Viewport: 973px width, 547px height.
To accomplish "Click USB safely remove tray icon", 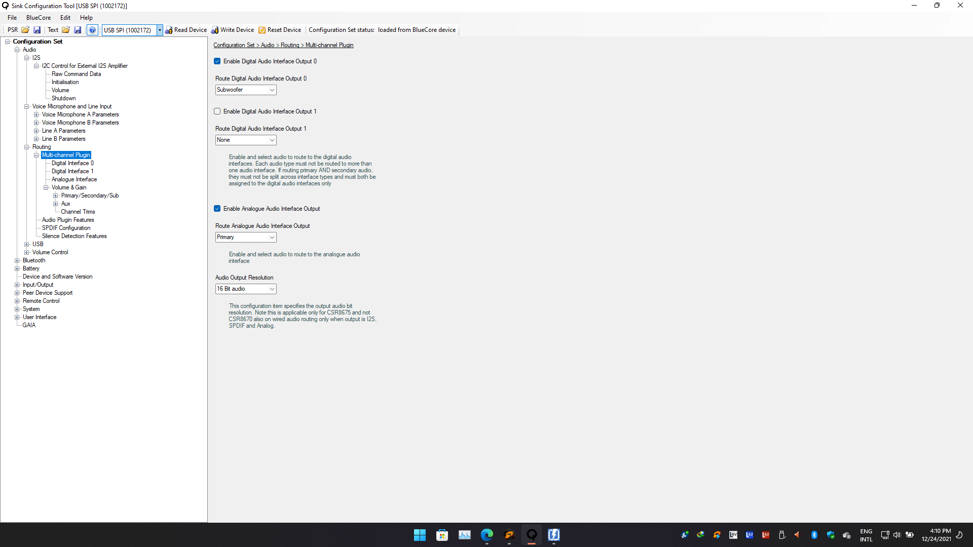I will pos(781,535).
